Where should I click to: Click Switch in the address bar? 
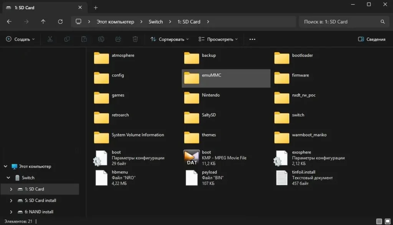coord(156,22)
